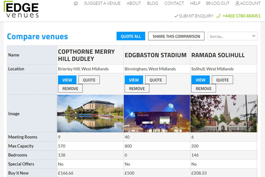Click Copthorne Merry Hill Dudley heading

(87, 55)
